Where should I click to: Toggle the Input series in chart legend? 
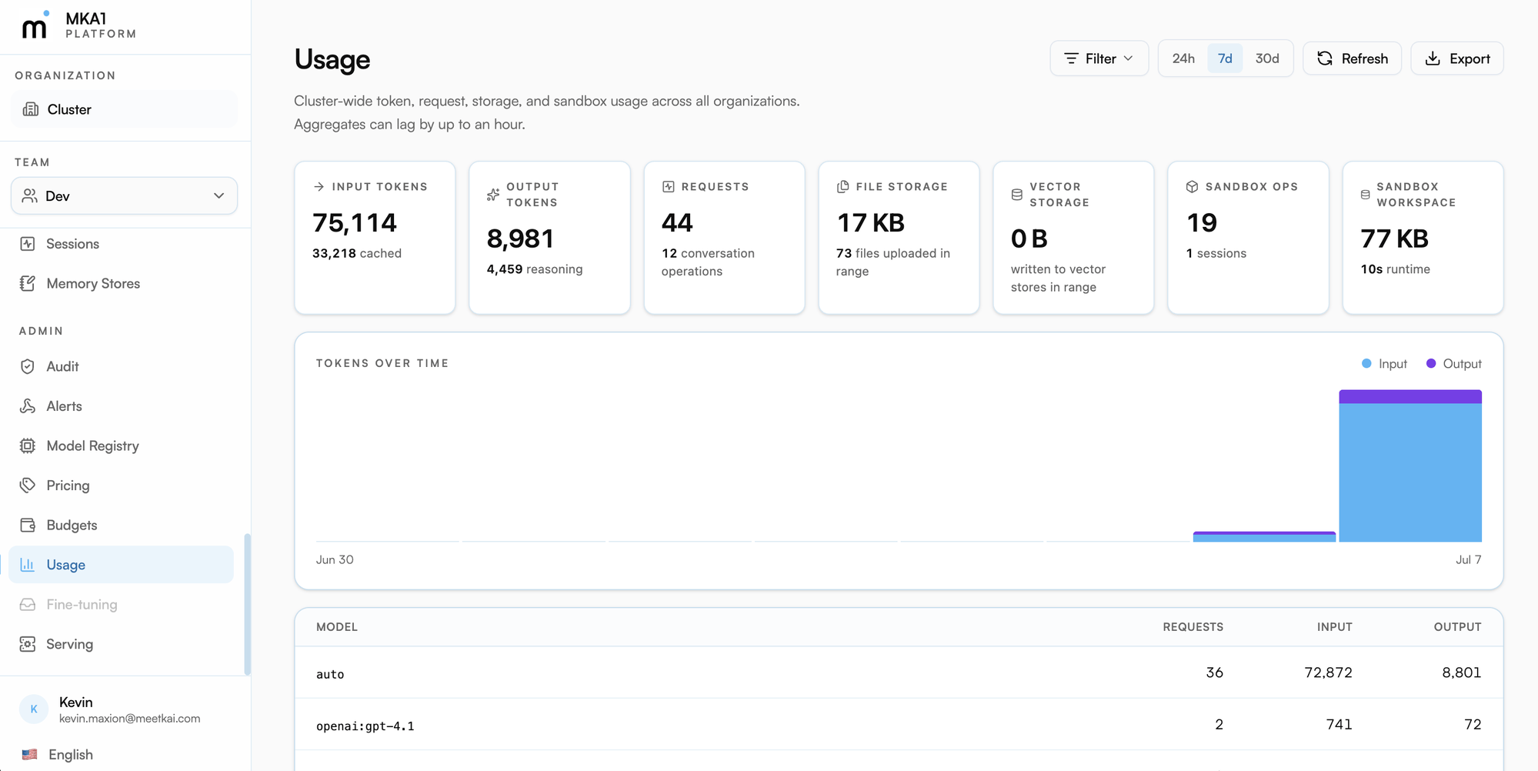coord(1384,364)
